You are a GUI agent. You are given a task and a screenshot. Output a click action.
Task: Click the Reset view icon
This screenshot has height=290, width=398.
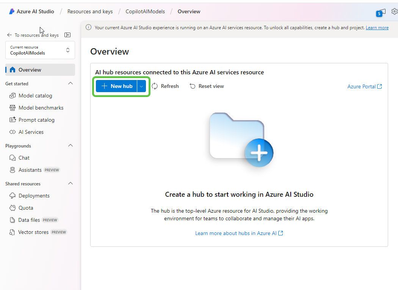(193, 86)
